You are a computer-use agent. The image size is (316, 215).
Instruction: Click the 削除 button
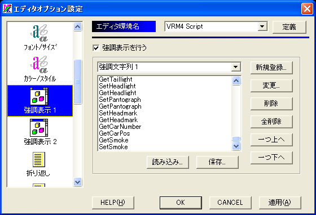(271, 104)
